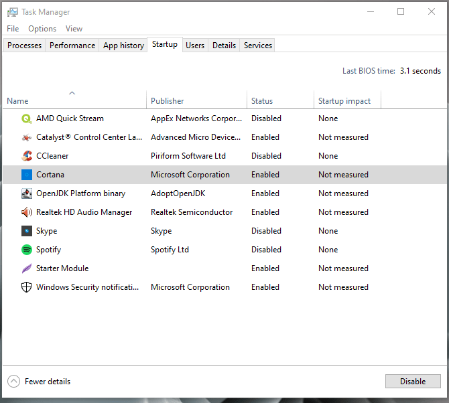Click the blue Cortana icon
449x403 pixels.
[27, 175]
